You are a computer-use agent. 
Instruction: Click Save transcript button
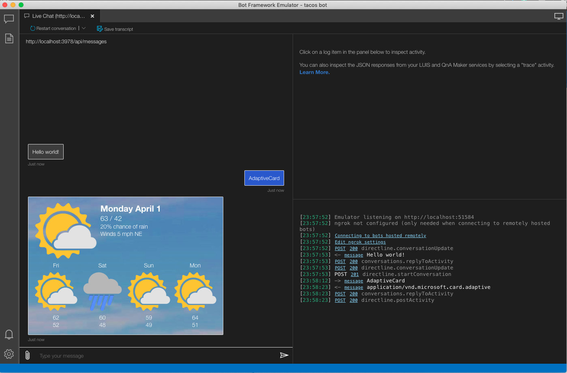[x=115, y=29]
